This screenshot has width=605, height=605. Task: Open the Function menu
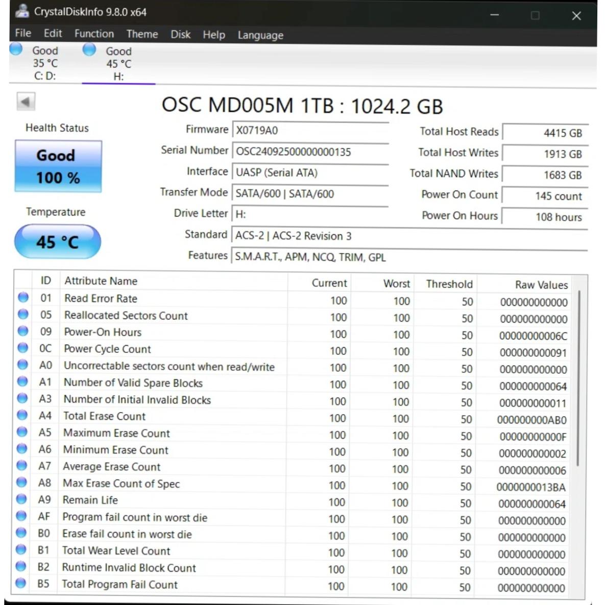click(x=94, y=34)
